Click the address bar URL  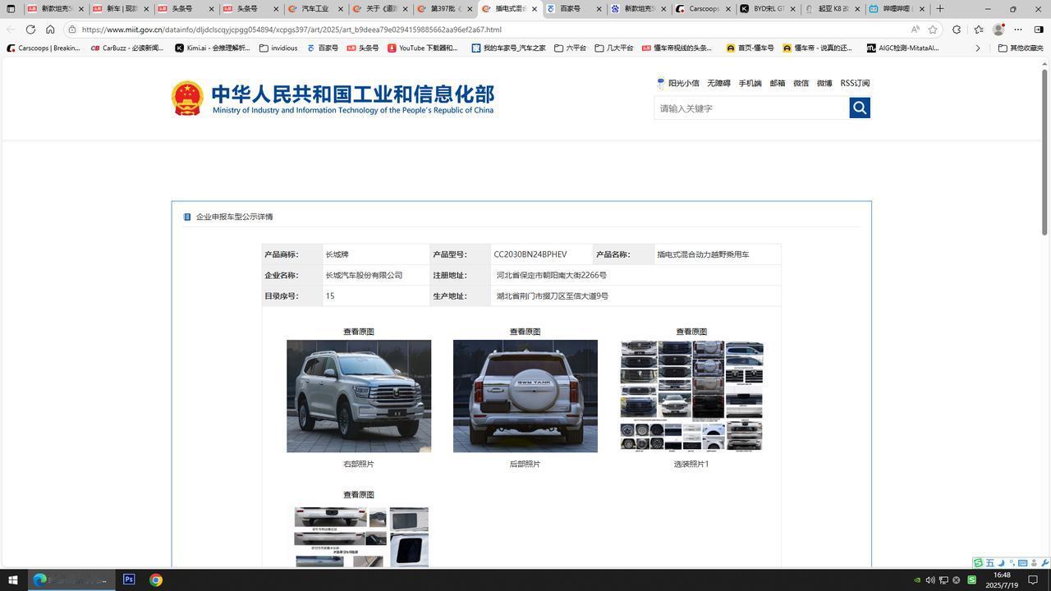pyautogui.click(x=291, y=29)
